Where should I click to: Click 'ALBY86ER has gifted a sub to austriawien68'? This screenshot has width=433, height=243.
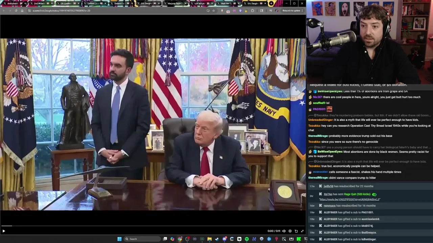[352, 219]
